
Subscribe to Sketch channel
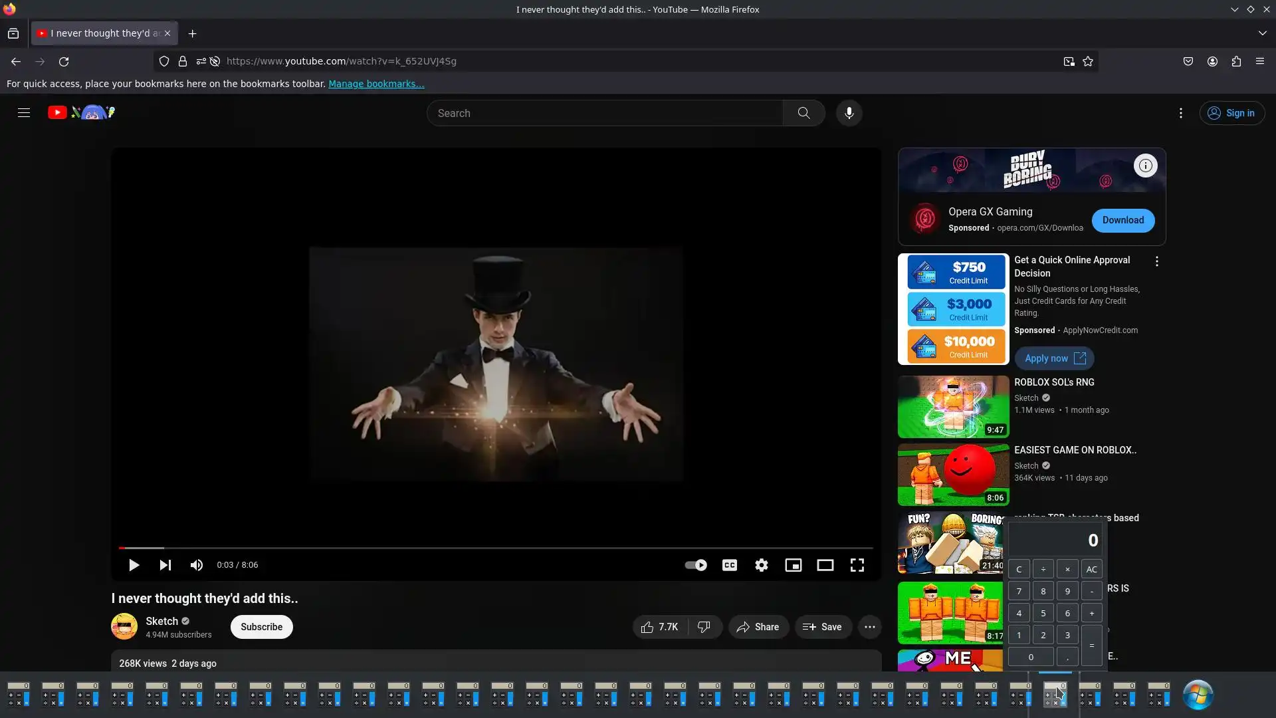click(x=261, y=627)
